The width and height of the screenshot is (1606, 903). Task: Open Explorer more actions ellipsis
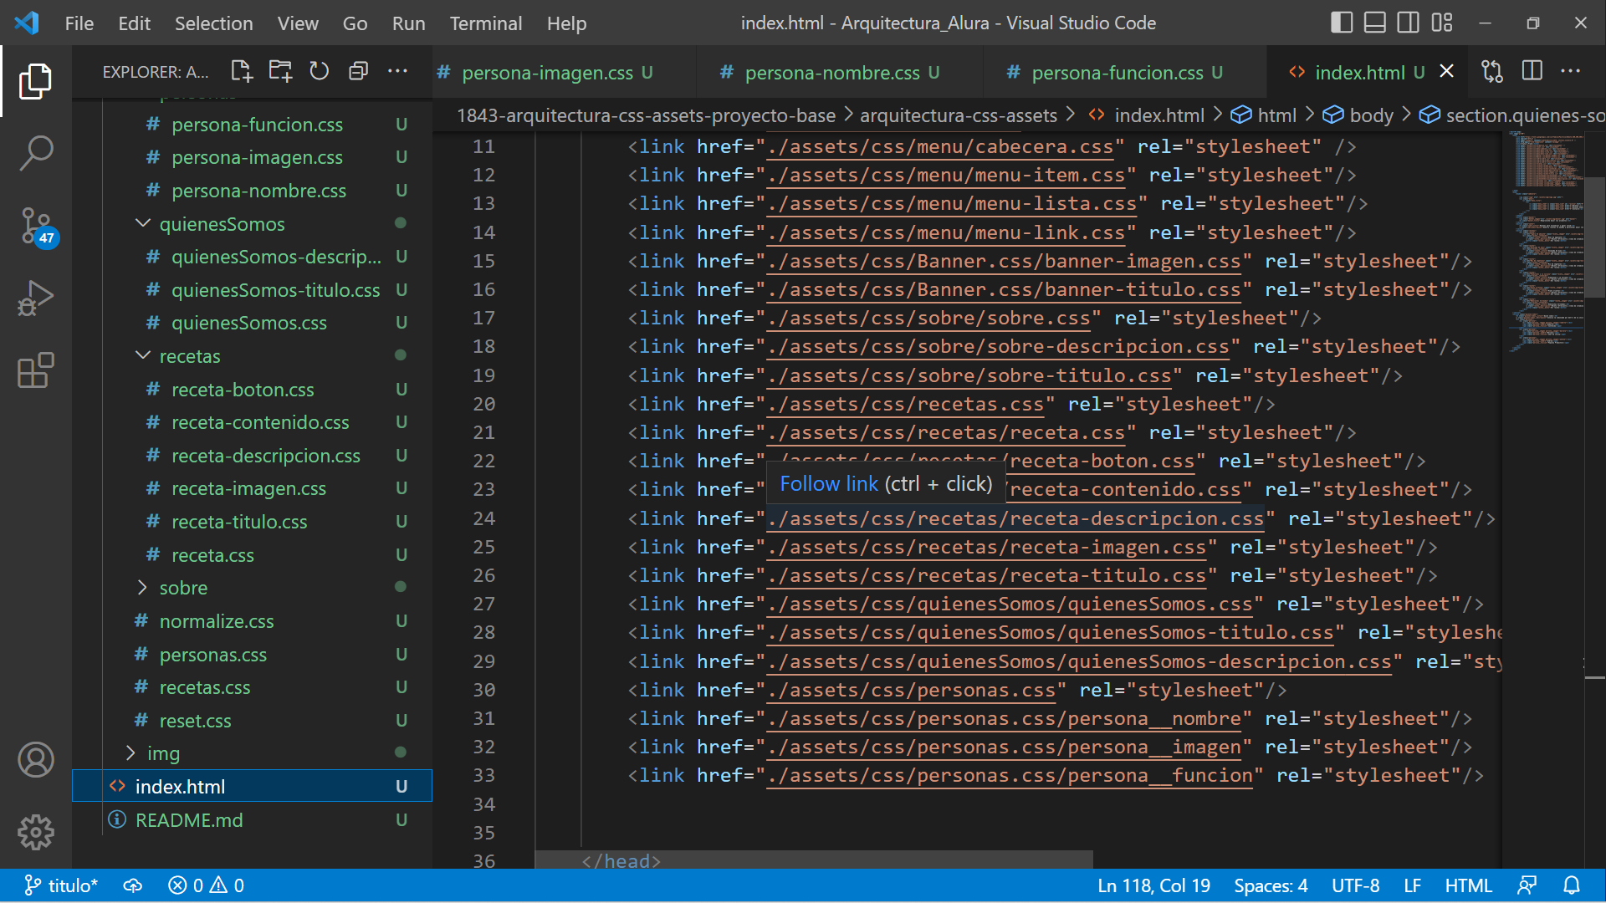click(x=397, y=72)
